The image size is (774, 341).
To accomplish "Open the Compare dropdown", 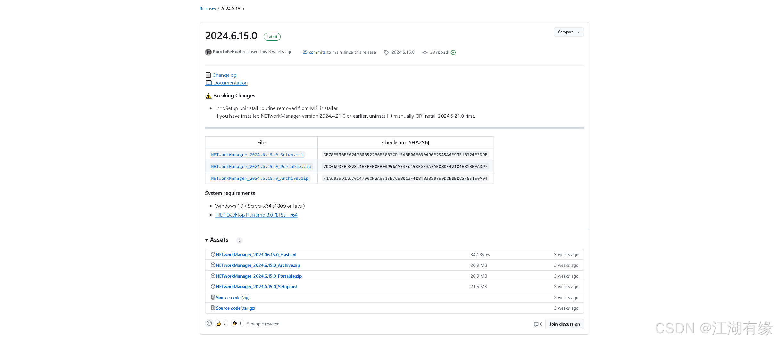I will [568, 32].
